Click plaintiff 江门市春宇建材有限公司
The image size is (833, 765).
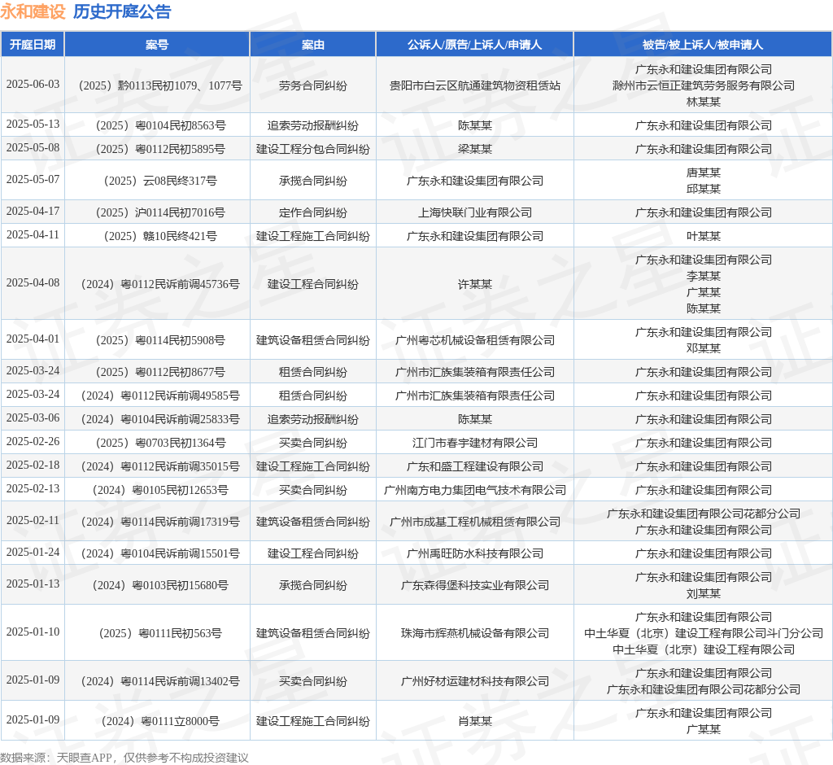[475, 443]
